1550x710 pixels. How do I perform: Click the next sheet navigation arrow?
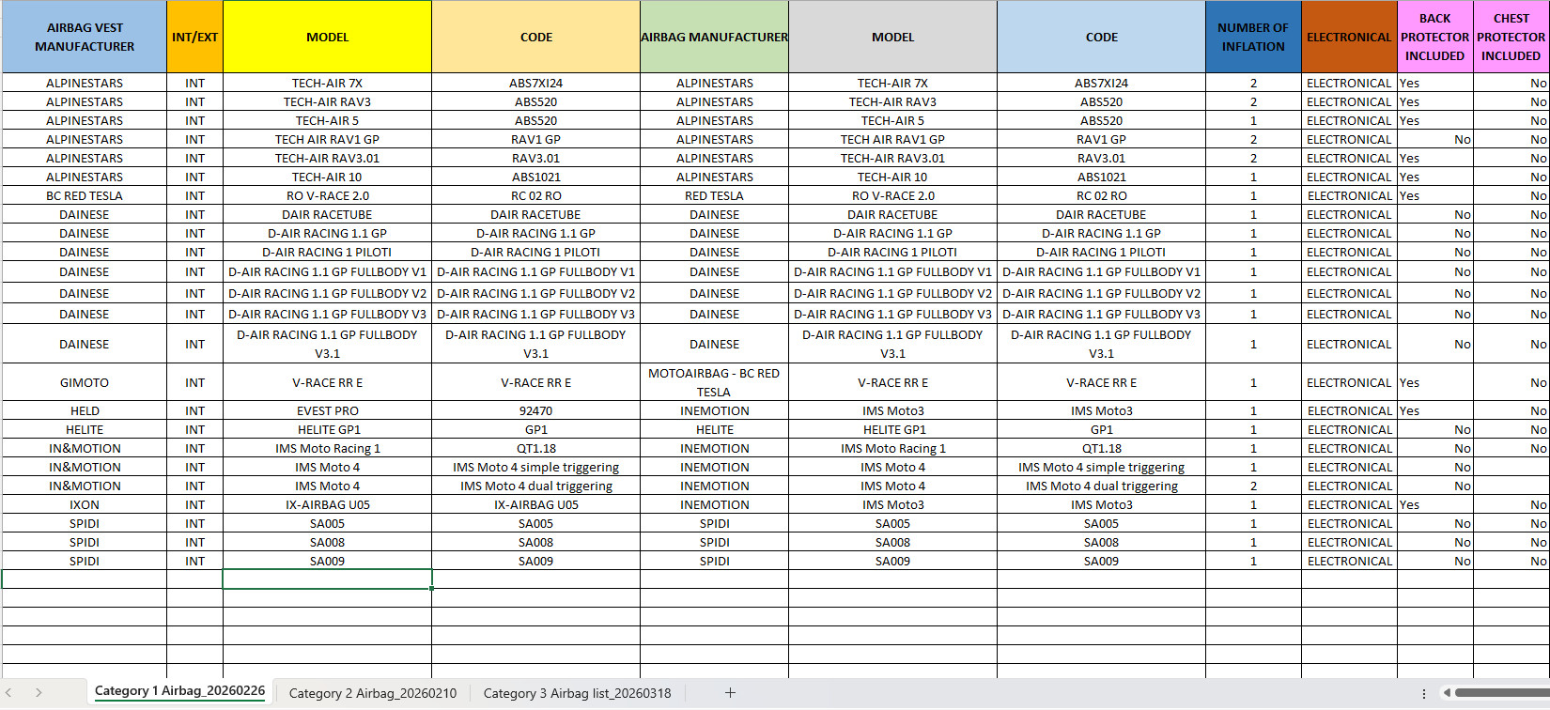tap(39, 693)
